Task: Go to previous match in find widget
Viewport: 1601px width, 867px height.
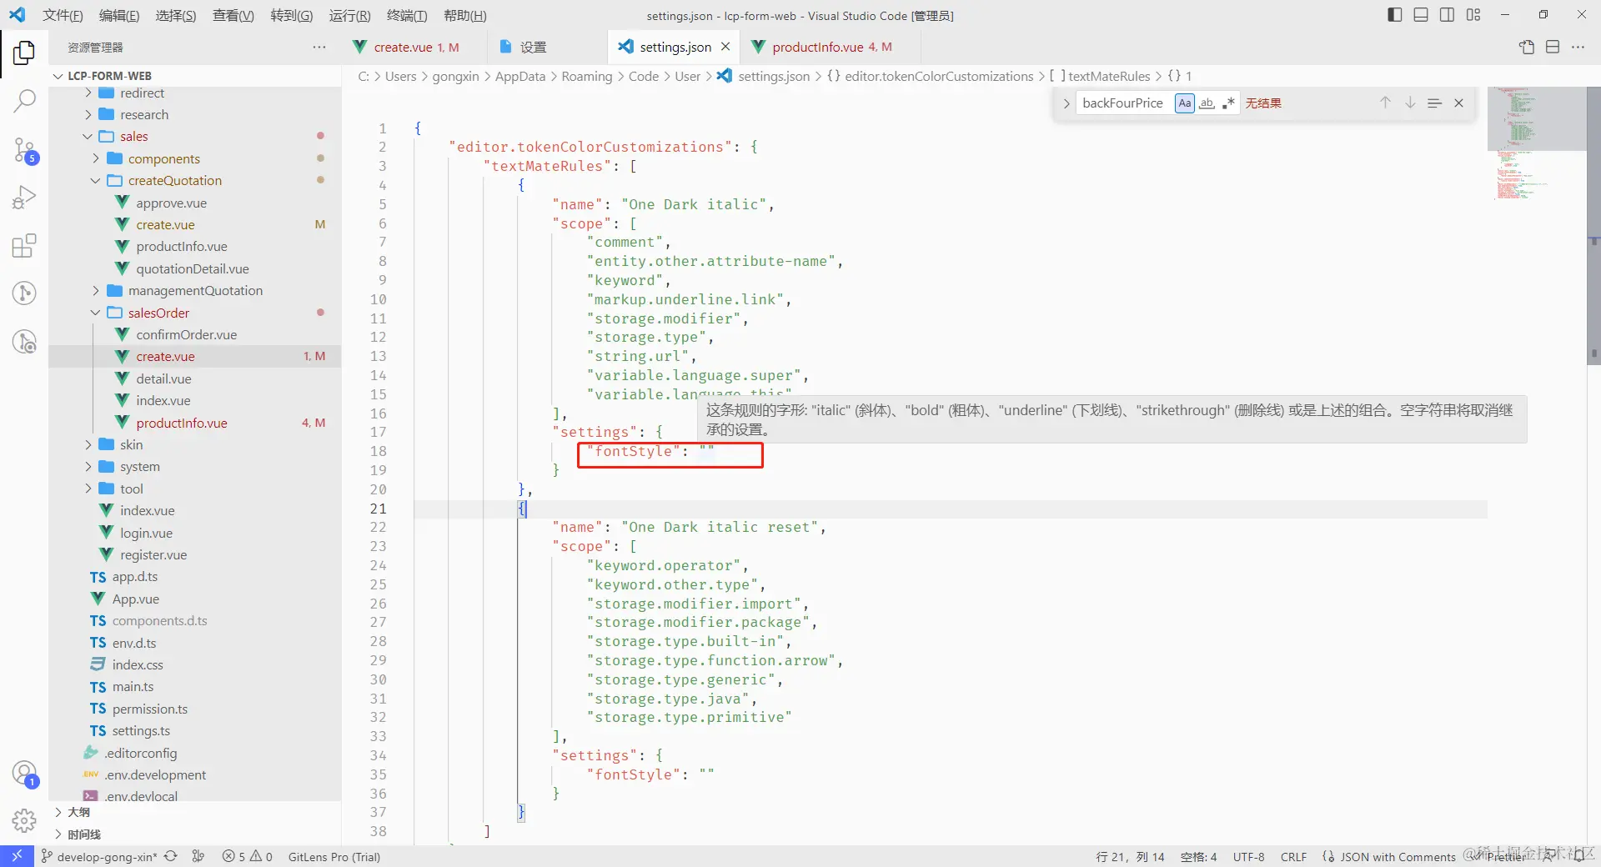Action: 1385,103
